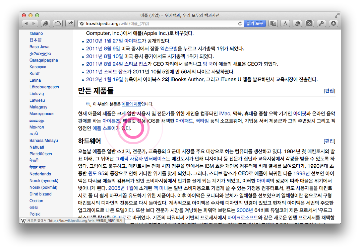Viewport: 360px width, 250px height.
Task: Open the 아이튠즈 link
Action: click(x=111, y=121)
